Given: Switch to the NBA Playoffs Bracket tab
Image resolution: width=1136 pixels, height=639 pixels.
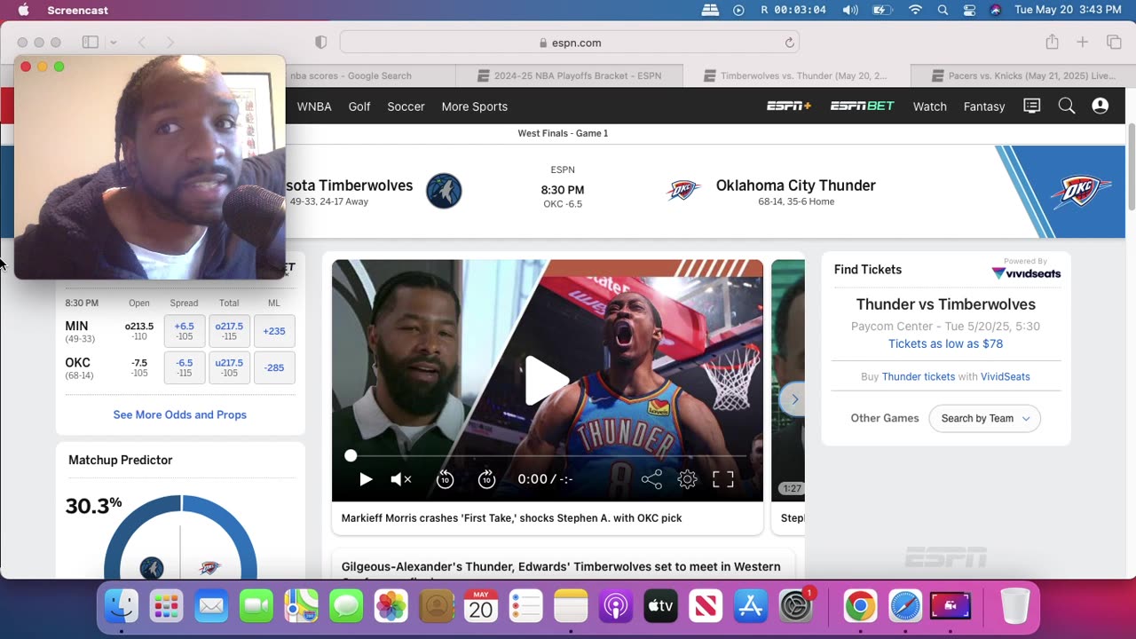Looking at the screenshot, I should pyautogui.click(x=570, y=76).
